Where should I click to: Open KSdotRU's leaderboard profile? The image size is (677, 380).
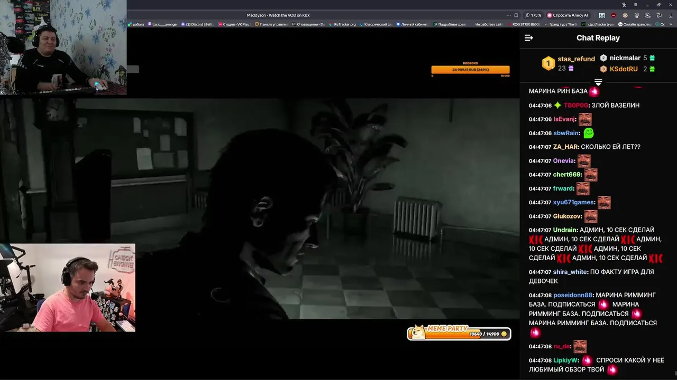[x=624, y=69]
